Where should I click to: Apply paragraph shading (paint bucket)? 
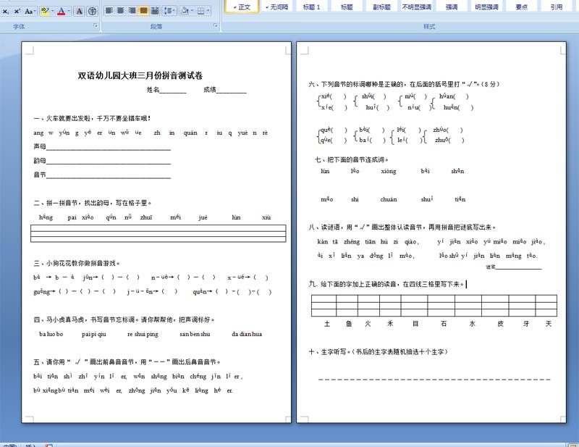[185, 11]
